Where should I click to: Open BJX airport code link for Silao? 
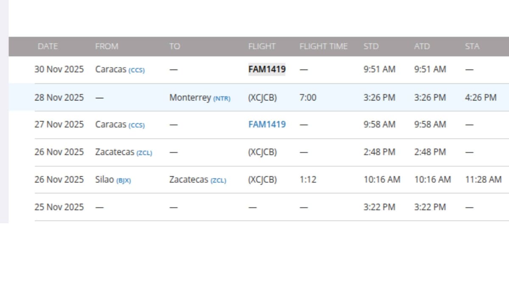point(123,180)
